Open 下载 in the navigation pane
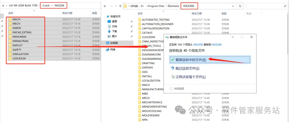The image size is (289, 122). (112, 31)
